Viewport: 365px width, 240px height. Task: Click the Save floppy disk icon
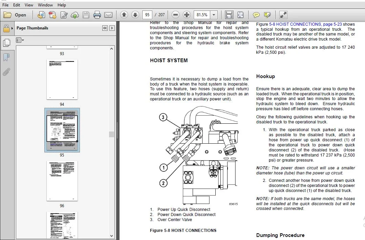pyautogui.click(x=86, y=15)
